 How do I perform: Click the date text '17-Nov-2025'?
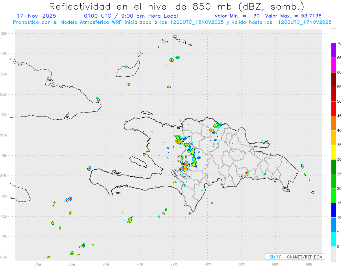point(36,16)
